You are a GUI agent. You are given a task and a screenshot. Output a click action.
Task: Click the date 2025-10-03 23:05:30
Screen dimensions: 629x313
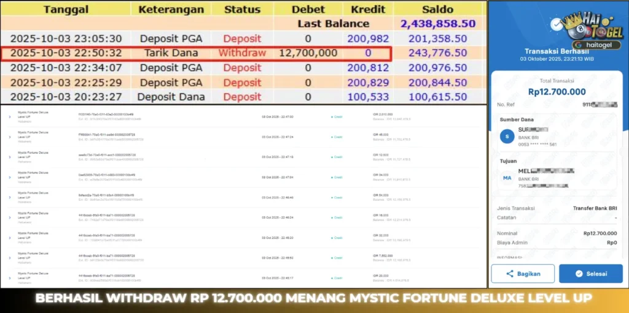pos(66,39)
